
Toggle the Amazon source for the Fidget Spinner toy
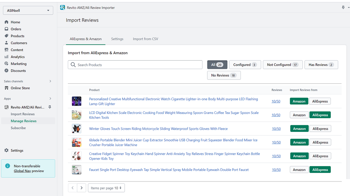(299, 156)
